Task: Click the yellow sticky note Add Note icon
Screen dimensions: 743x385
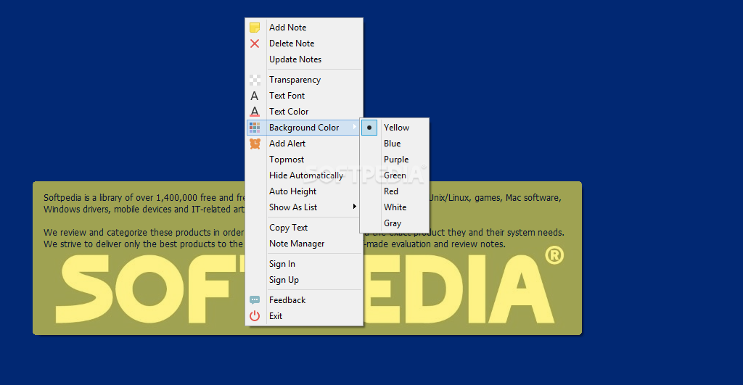Action: pyautogui.click(x=255, y=28)
